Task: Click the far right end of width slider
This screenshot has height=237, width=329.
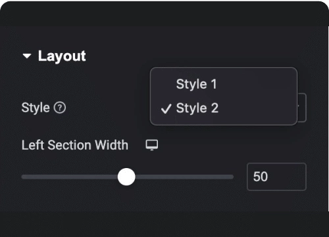Action: (232, 177)
